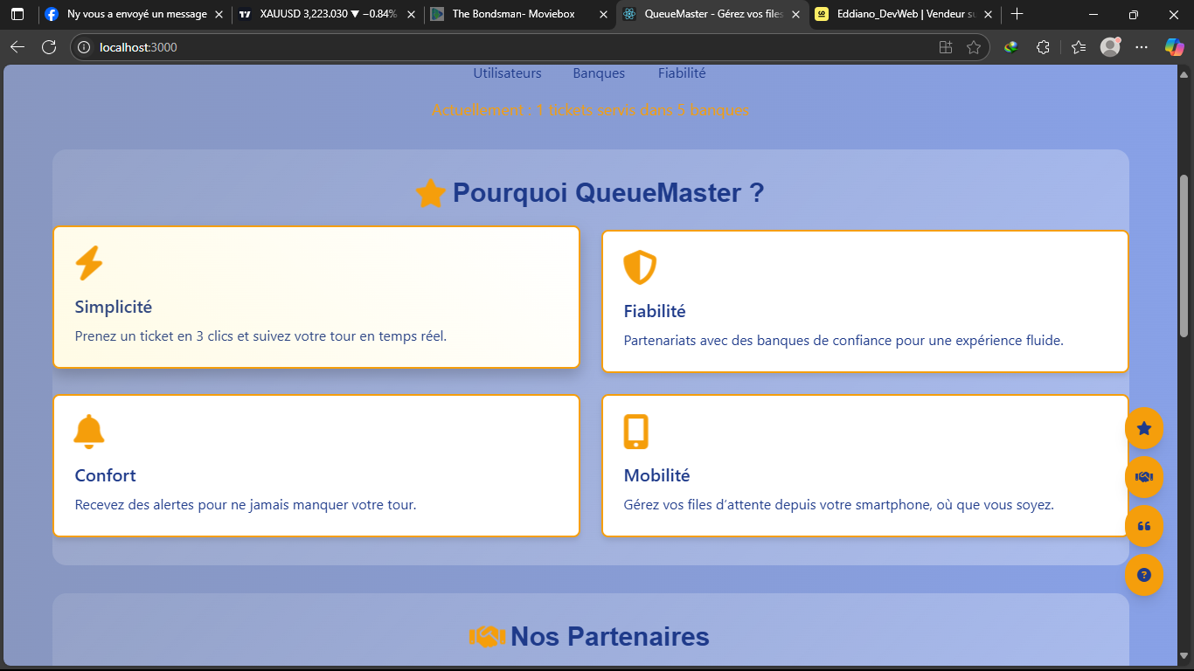Click the page vertical scrollbar
1194x671 pixels.
click(x=1184, y=257)
